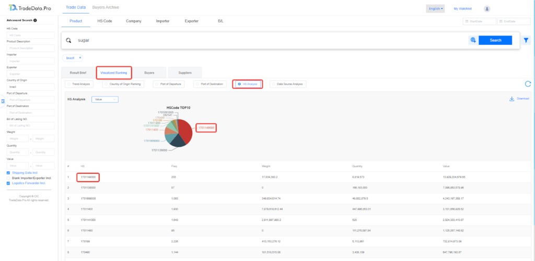Remove the brazil filter tag
This screenshot has width=535, height=261.
click(x=80, y=58)
